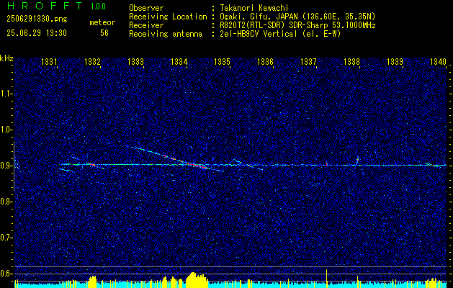This screenshot has width=453, height=288.
Task: Select the filename 2506291330.png
Action: point(37,19)
